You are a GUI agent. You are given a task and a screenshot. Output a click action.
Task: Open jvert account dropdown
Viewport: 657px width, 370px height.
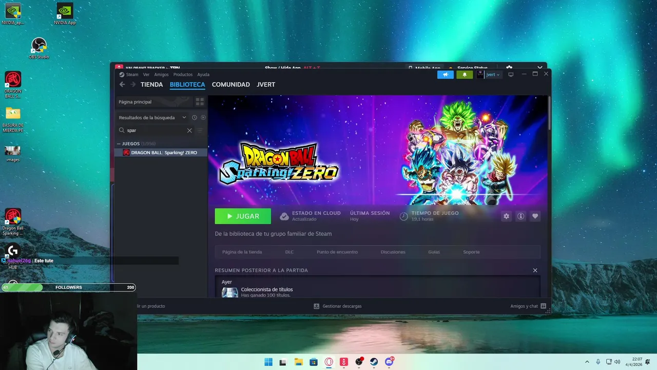click(x=488, y=75)
